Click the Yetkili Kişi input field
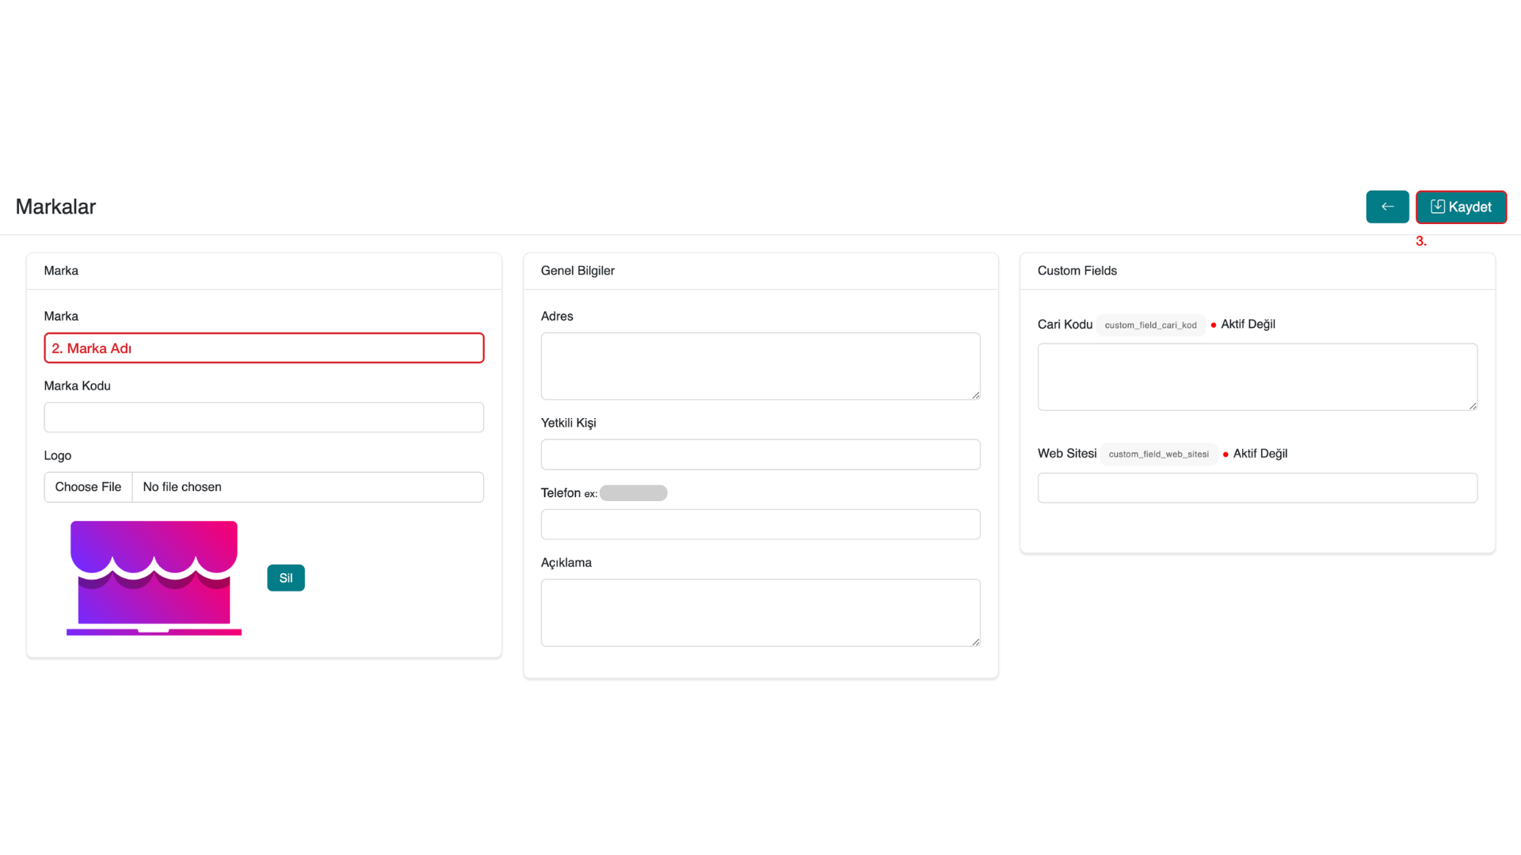This screenshot has width=1521, height=855. (760, 454)
